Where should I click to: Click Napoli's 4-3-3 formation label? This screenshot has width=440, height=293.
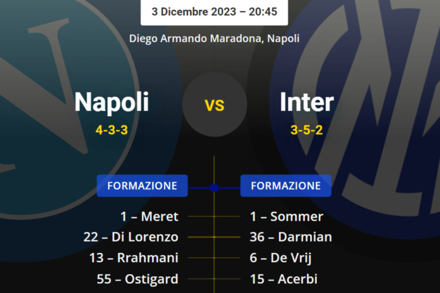[x=112, y=130]
